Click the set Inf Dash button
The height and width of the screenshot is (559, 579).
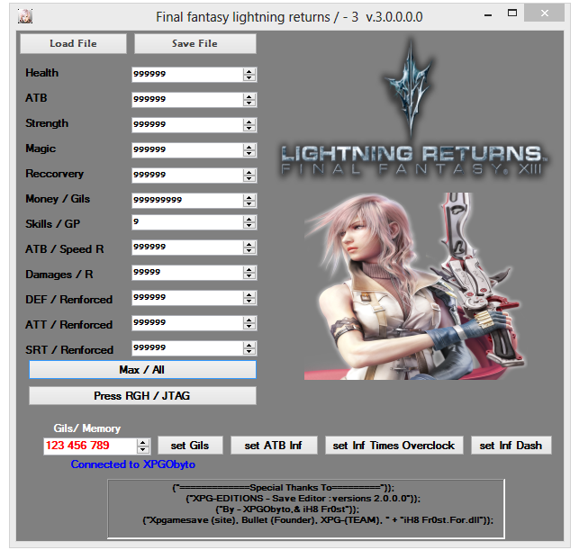[511, 445]
